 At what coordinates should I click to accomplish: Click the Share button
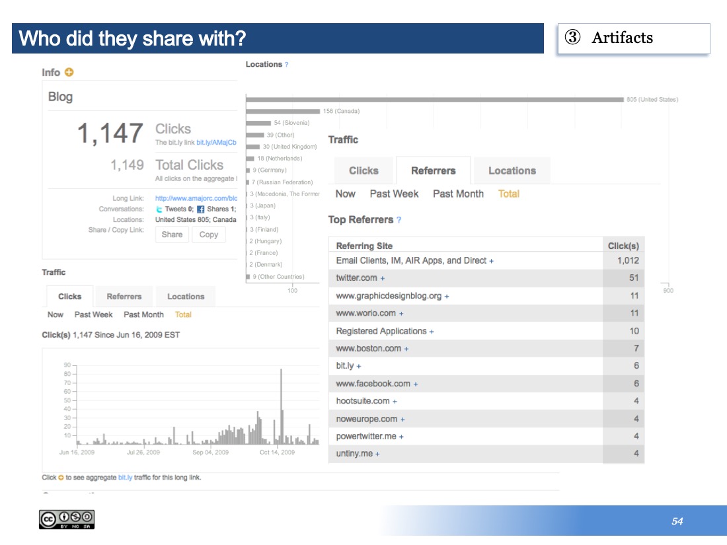[x=172, y=235]
